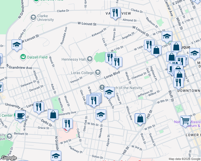Screen dimensions: 201x161
Task: Click the restaurant marker in Valley View
Action: pos(115,13)
